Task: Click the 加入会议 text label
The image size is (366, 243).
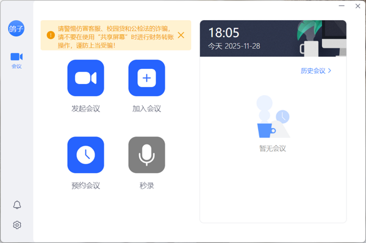Action: click(x=146, y=108)
